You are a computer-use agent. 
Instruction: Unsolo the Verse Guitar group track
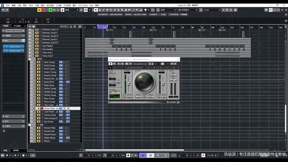42,108
